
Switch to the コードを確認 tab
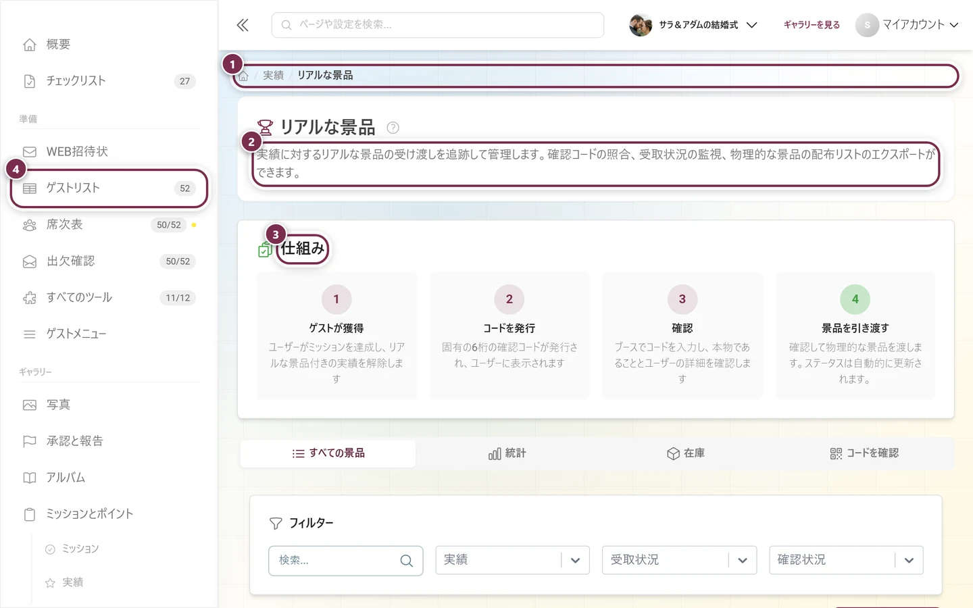pos(864,453)
